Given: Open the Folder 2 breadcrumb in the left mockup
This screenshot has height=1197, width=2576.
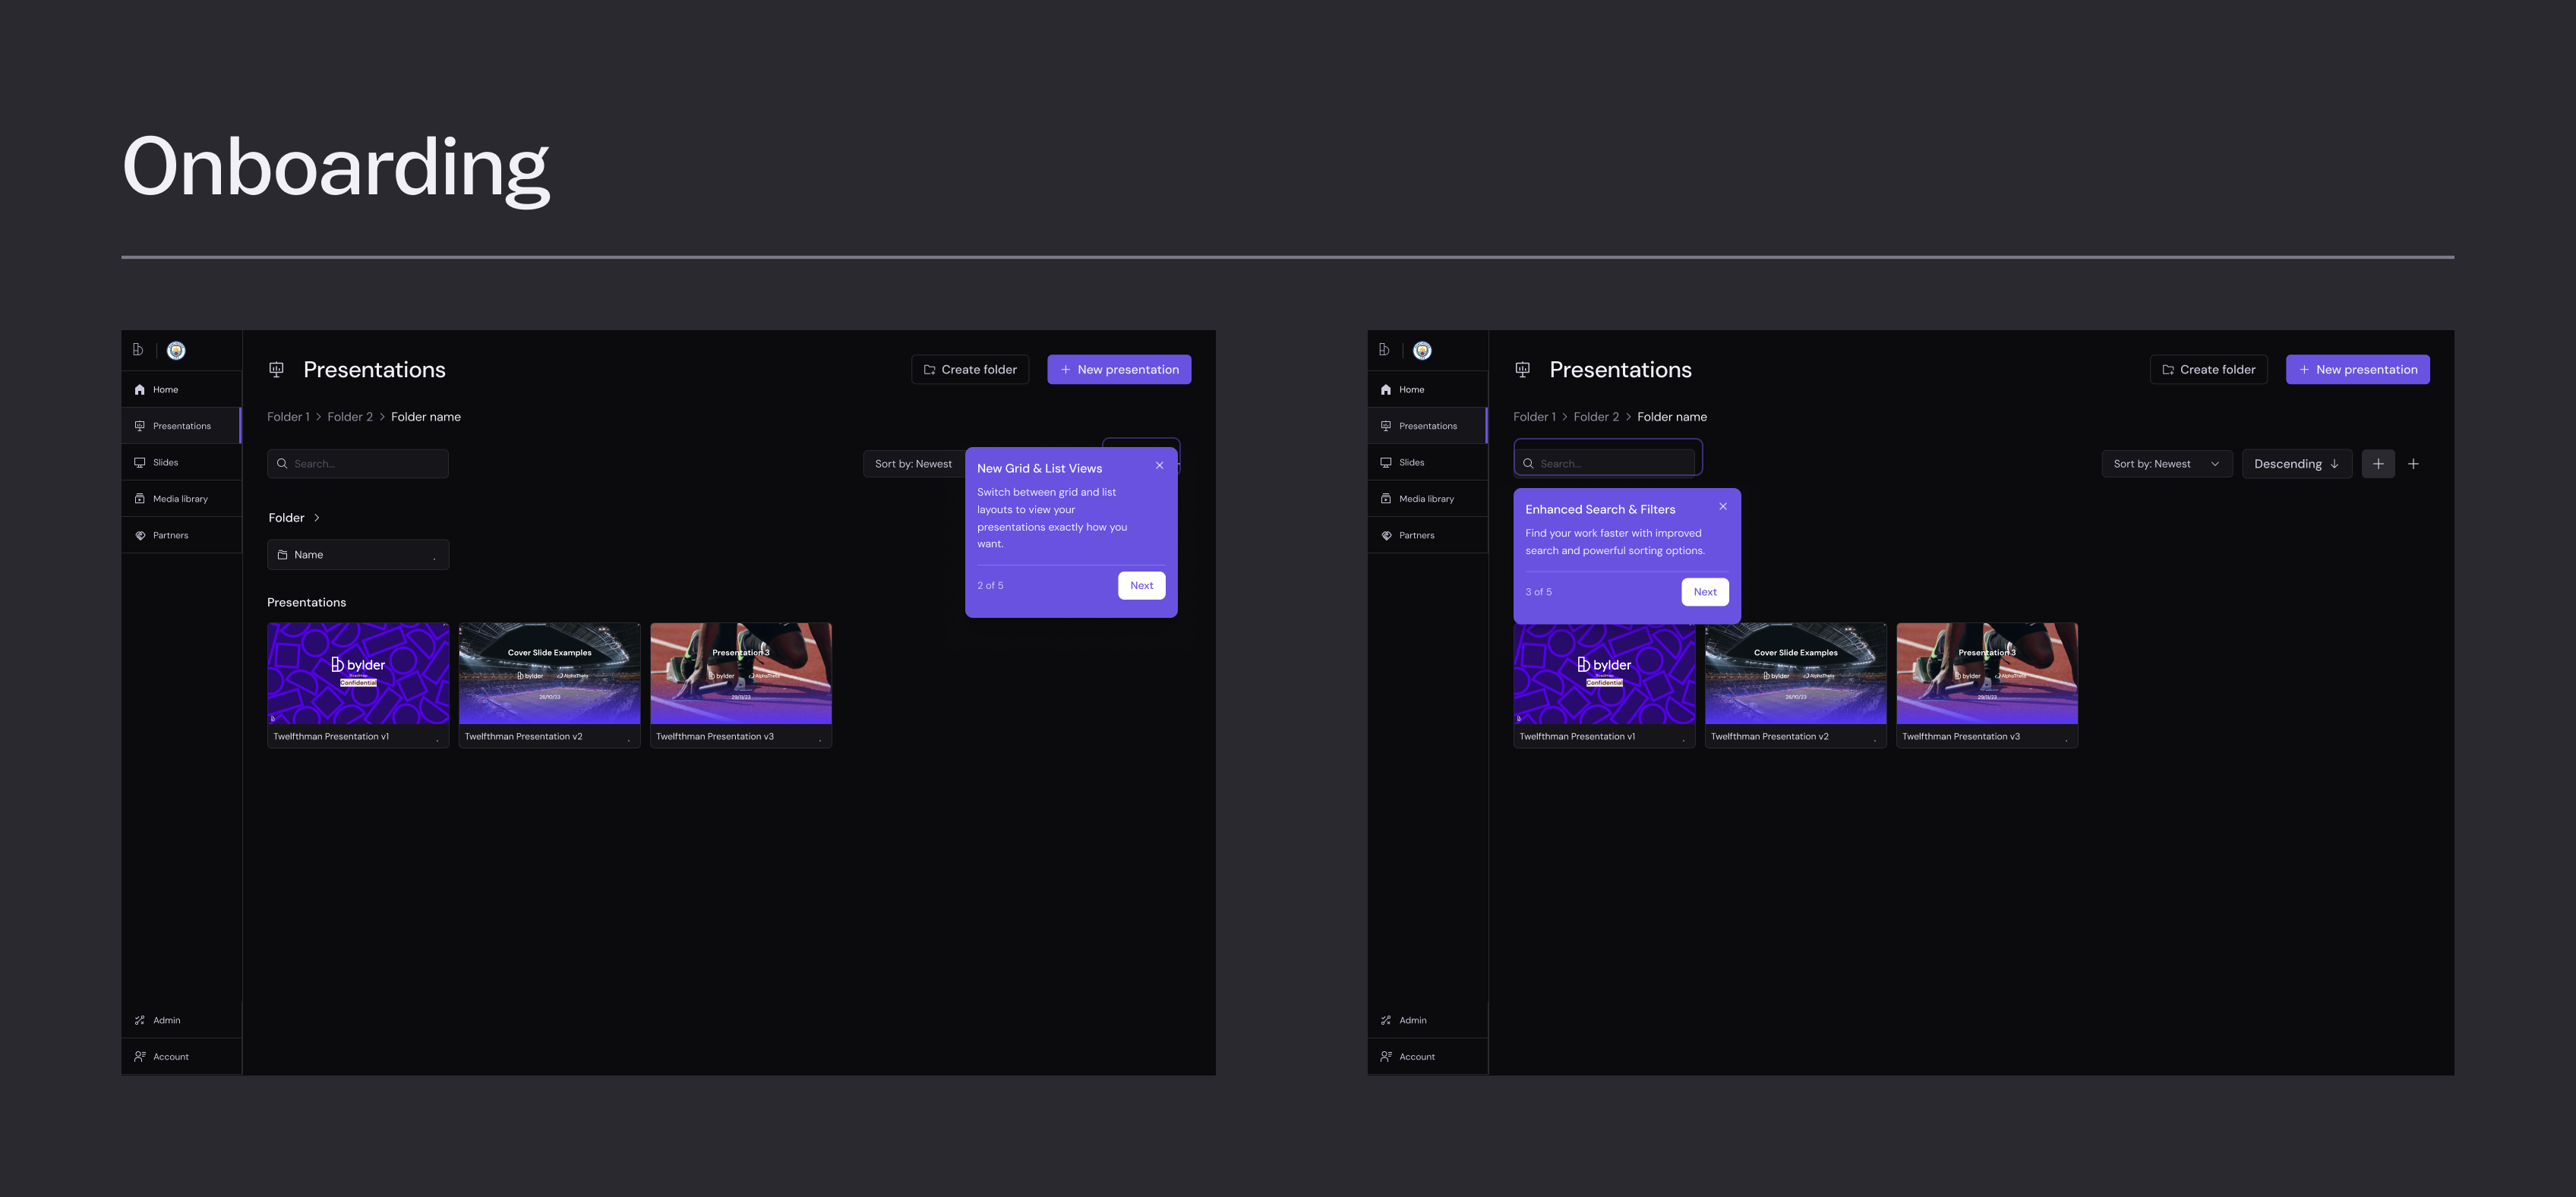Looking at the screenshot, I should pos(349,417).
